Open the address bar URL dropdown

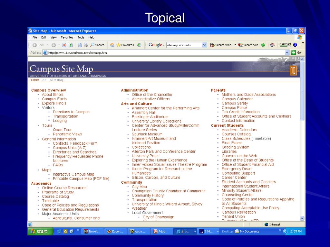coord(286,52)
